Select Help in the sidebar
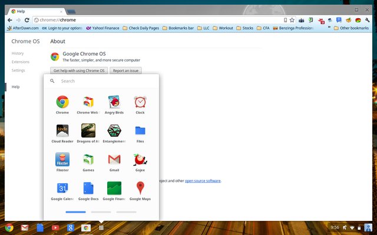 coord(16,87)
